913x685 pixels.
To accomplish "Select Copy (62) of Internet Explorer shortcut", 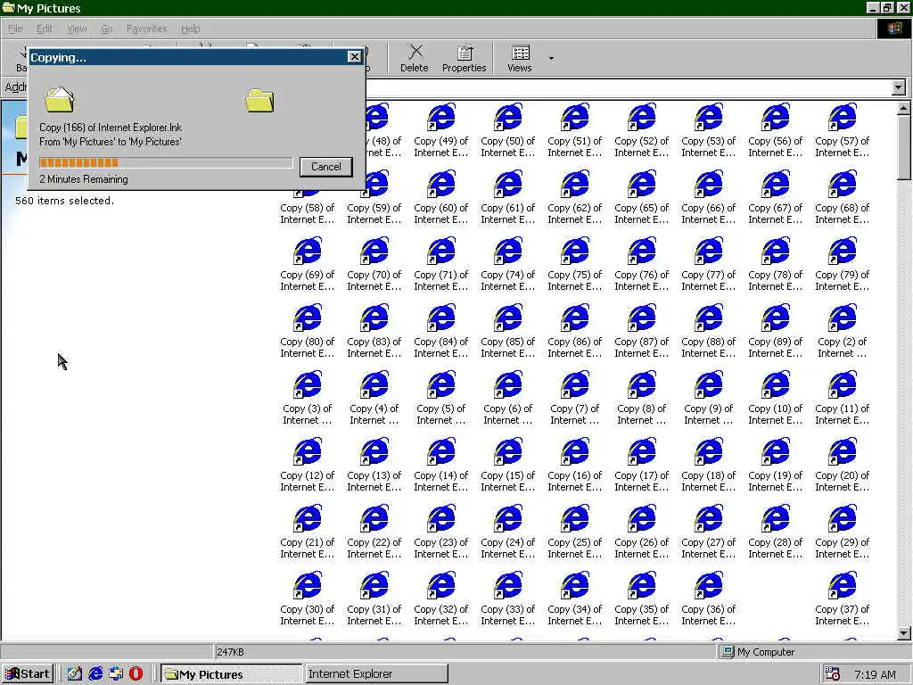I will [x=575, y=197].
